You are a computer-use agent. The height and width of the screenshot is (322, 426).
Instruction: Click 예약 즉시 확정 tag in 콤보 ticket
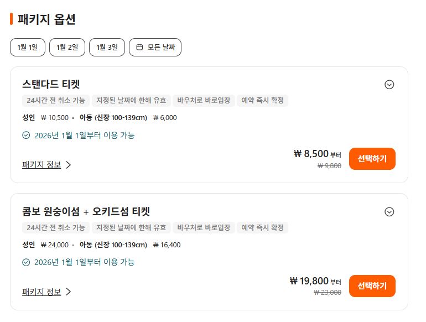coord(263,228)
